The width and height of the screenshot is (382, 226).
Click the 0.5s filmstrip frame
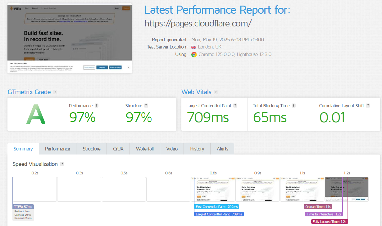124,189
